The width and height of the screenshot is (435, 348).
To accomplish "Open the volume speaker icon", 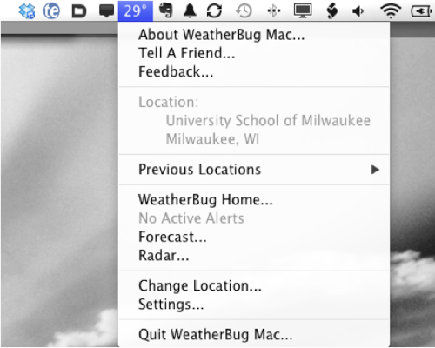I will tap(358, 11).
